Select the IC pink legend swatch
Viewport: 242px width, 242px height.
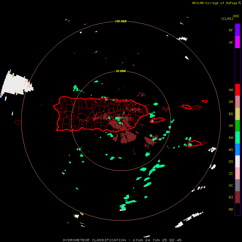237,173
